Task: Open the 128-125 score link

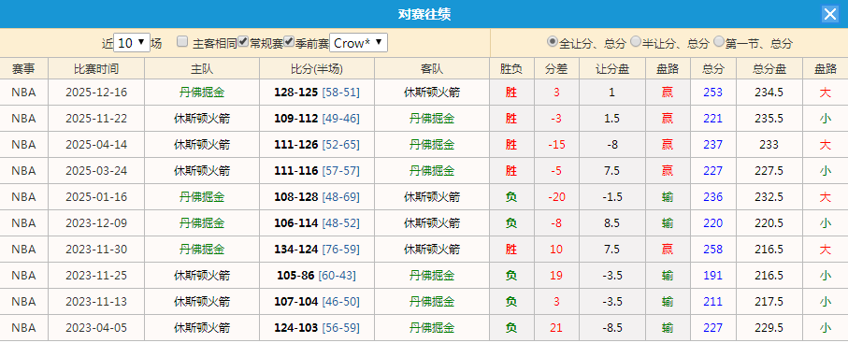Action: 295,93
